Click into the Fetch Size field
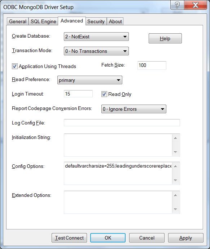Image resolution: width=210 pixels, height=249 pixels. (152, 66)
